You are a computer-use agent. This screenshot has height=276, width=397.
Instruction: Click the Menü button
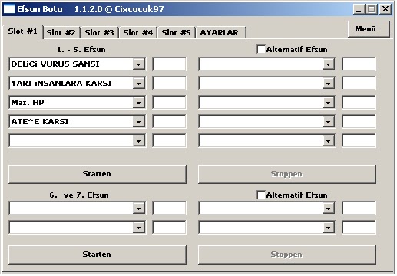[369, 29]
